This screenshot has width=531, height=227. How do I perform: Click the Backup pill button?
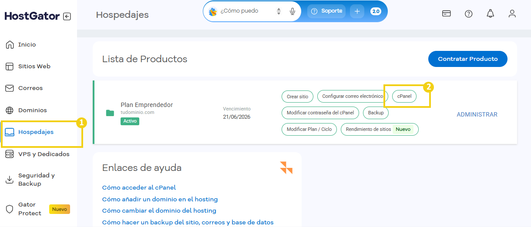point(376,113)
